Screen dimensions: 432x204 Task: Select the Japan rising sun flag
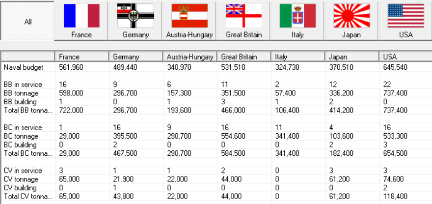(351, 16)
